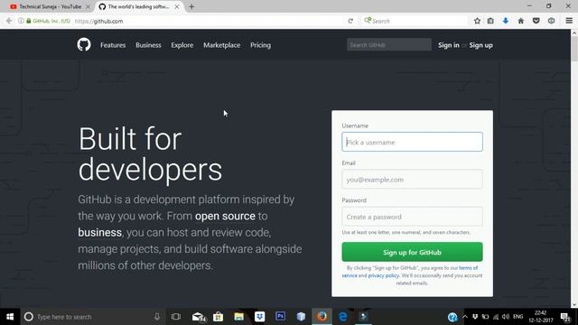578x325 pixels.
Task: Open Microsoft Edge on taskbar
Action: coord(342,317)
